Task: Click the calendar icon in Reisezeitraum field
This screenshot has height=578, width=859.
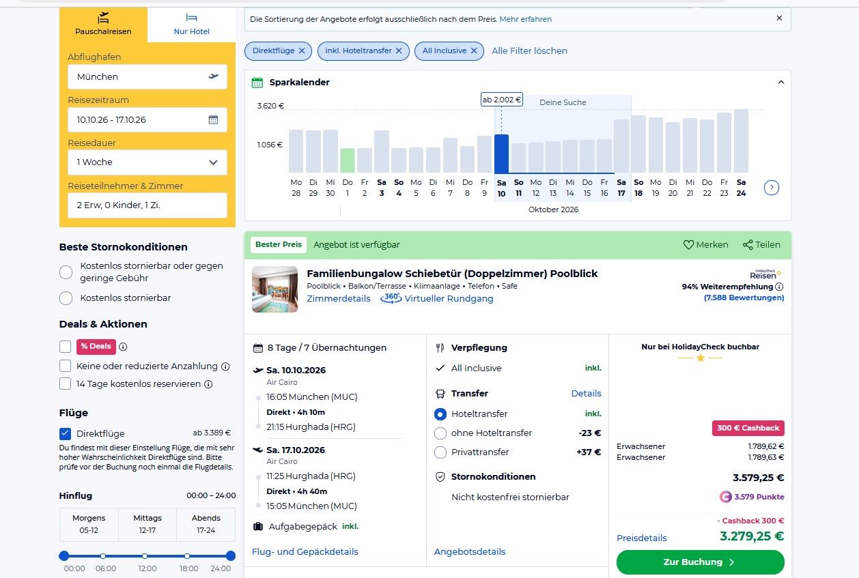Action: tap(213, 119)
